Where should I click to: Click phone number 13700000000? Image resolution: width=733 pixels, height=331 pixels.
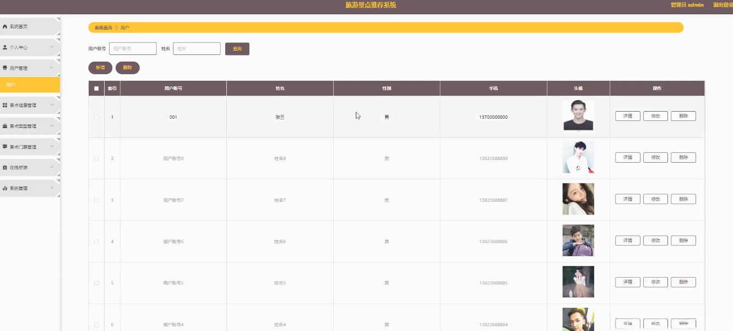(493, 117)
